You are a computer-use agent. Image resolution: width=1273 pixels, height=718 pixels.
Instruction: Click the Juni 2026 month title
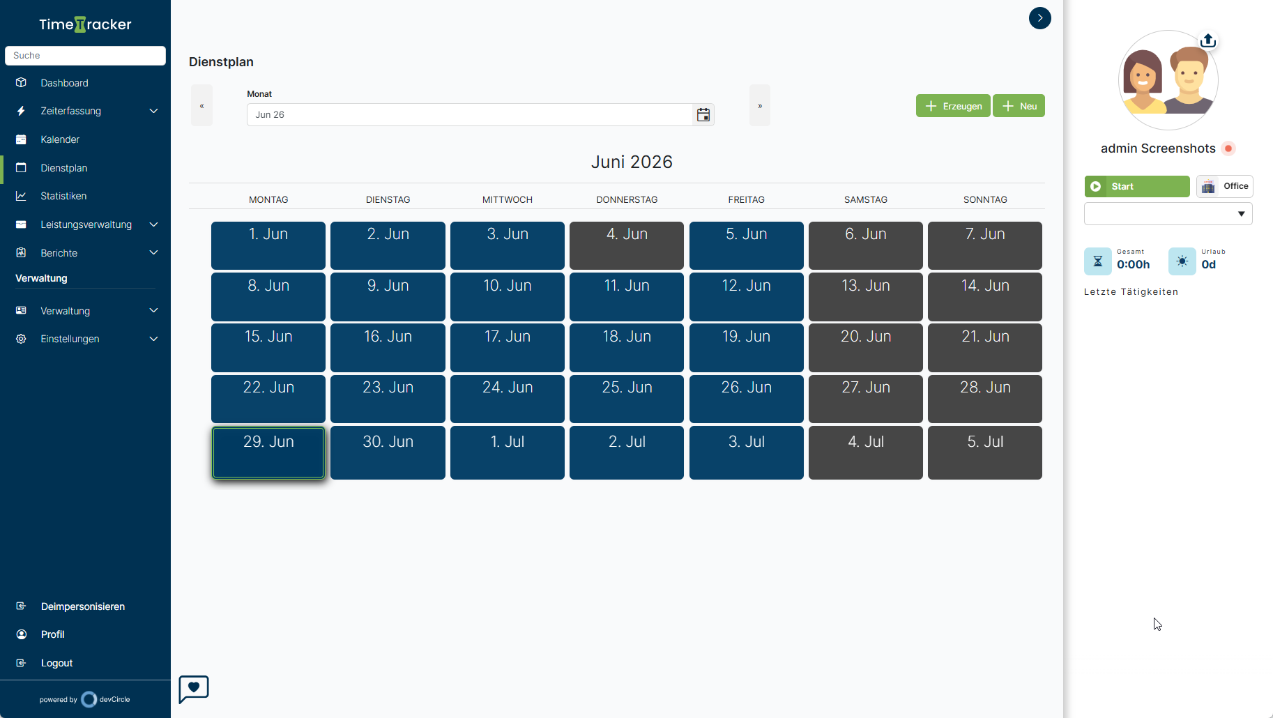(632, 162)
